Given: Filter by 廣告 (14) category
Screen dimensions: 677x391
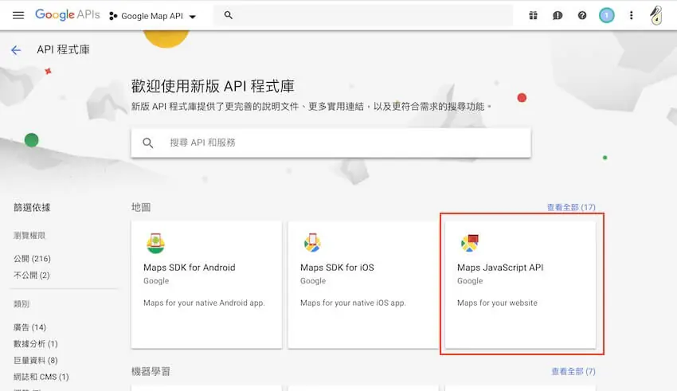Looking at the screenshot, I should tap(29, 327).
